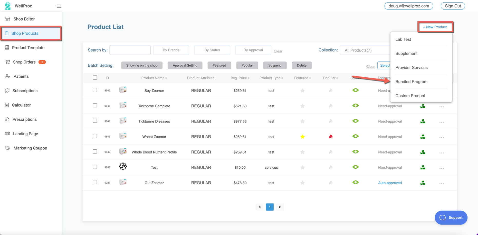Click the + New Product button

pos(435,27)
